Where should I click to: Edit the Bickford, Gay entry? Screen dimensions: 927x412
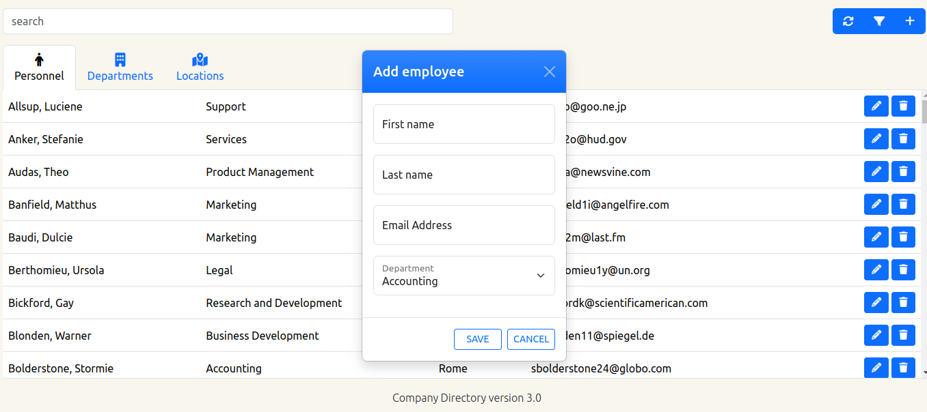tap(876, 303)
